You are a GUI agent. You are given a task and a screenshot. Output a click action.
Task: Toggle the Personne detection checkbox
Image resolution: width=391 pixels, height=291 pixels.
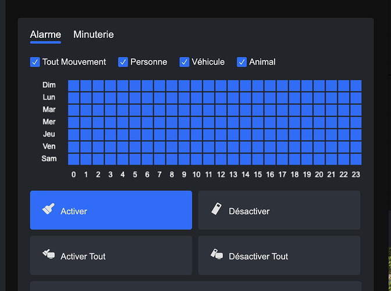tap(123, 62)
